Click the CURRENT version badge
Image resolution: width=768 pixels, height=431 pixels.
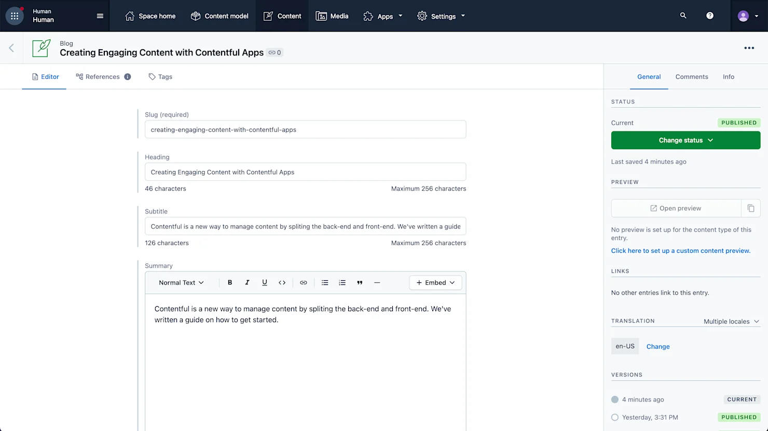pyautogui.click(x=742, y=399)
